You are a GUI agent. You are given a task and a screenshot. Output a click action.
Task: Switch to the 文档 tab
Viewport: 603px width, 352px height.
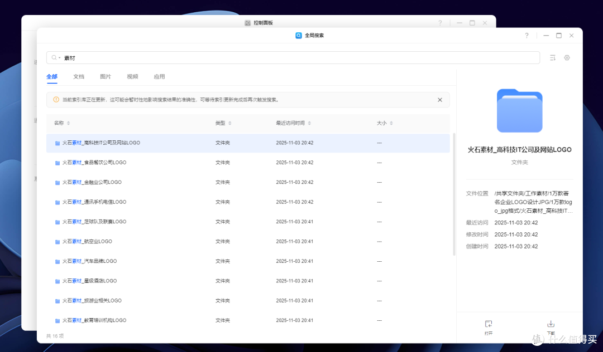click(79, 77)
